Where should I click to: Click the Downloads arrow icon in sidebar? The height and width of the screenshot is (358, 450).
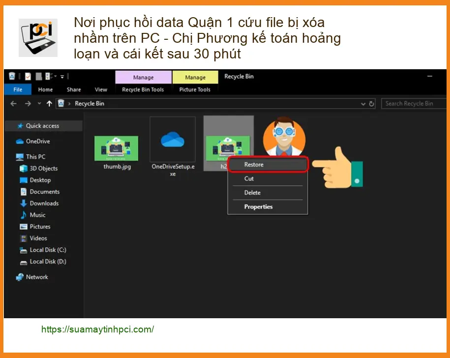(24, 203)
